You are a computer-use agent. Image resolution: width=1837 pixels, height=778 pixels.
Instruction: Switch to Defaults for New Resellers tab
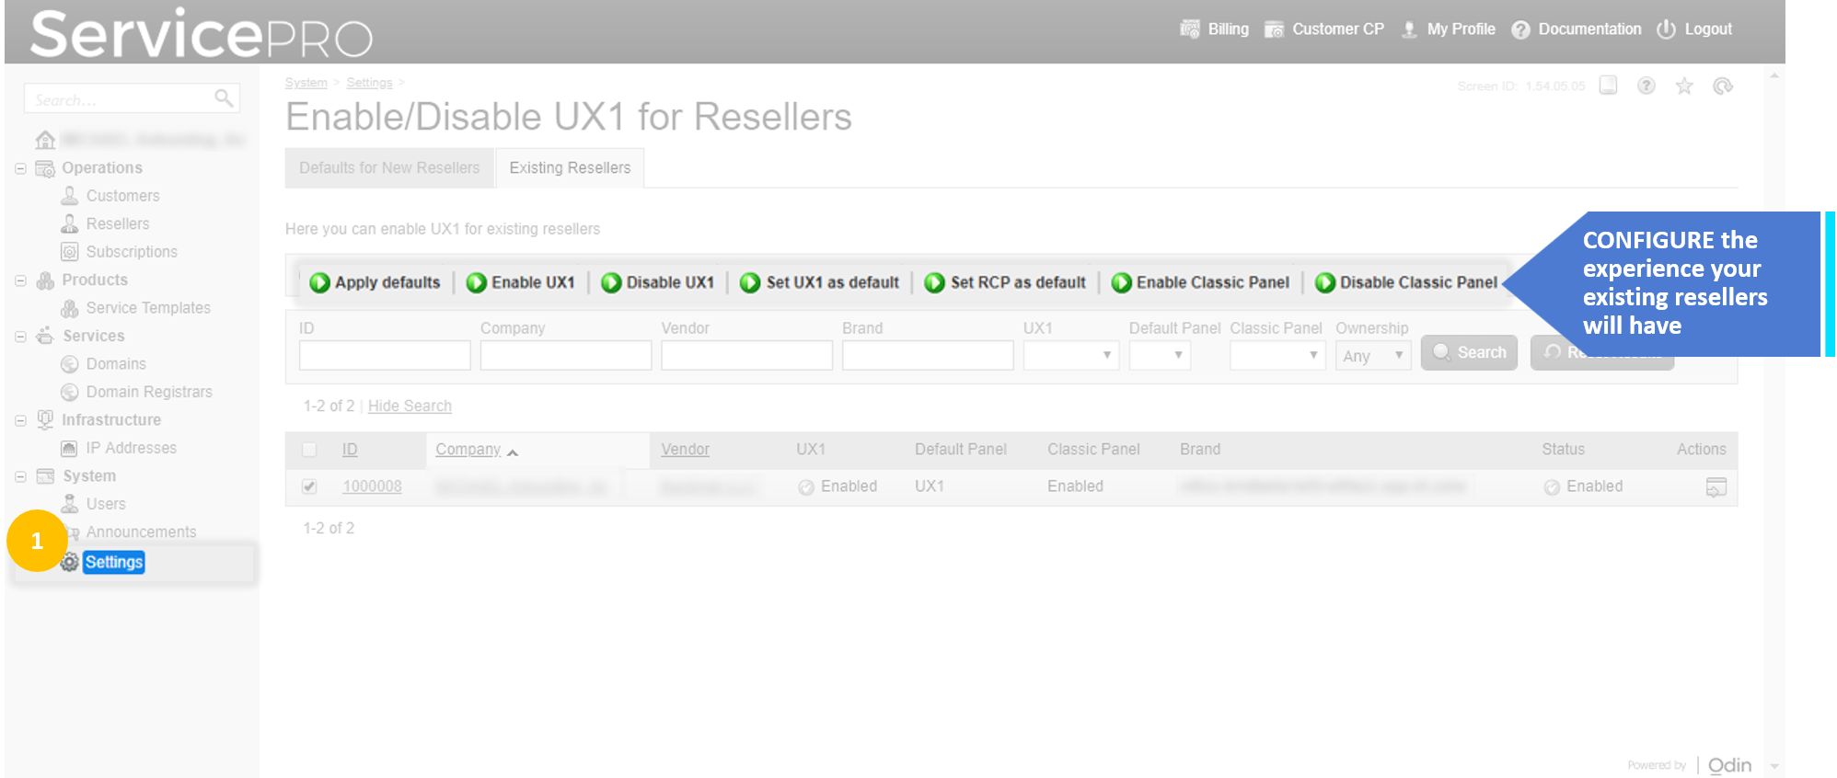[389, 168]
